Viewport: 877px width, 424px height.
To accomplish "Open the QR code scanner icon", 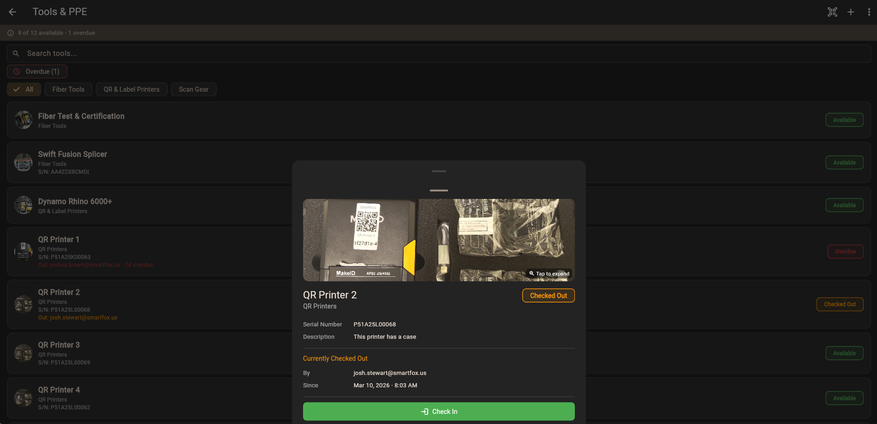I will pos(832,12).
